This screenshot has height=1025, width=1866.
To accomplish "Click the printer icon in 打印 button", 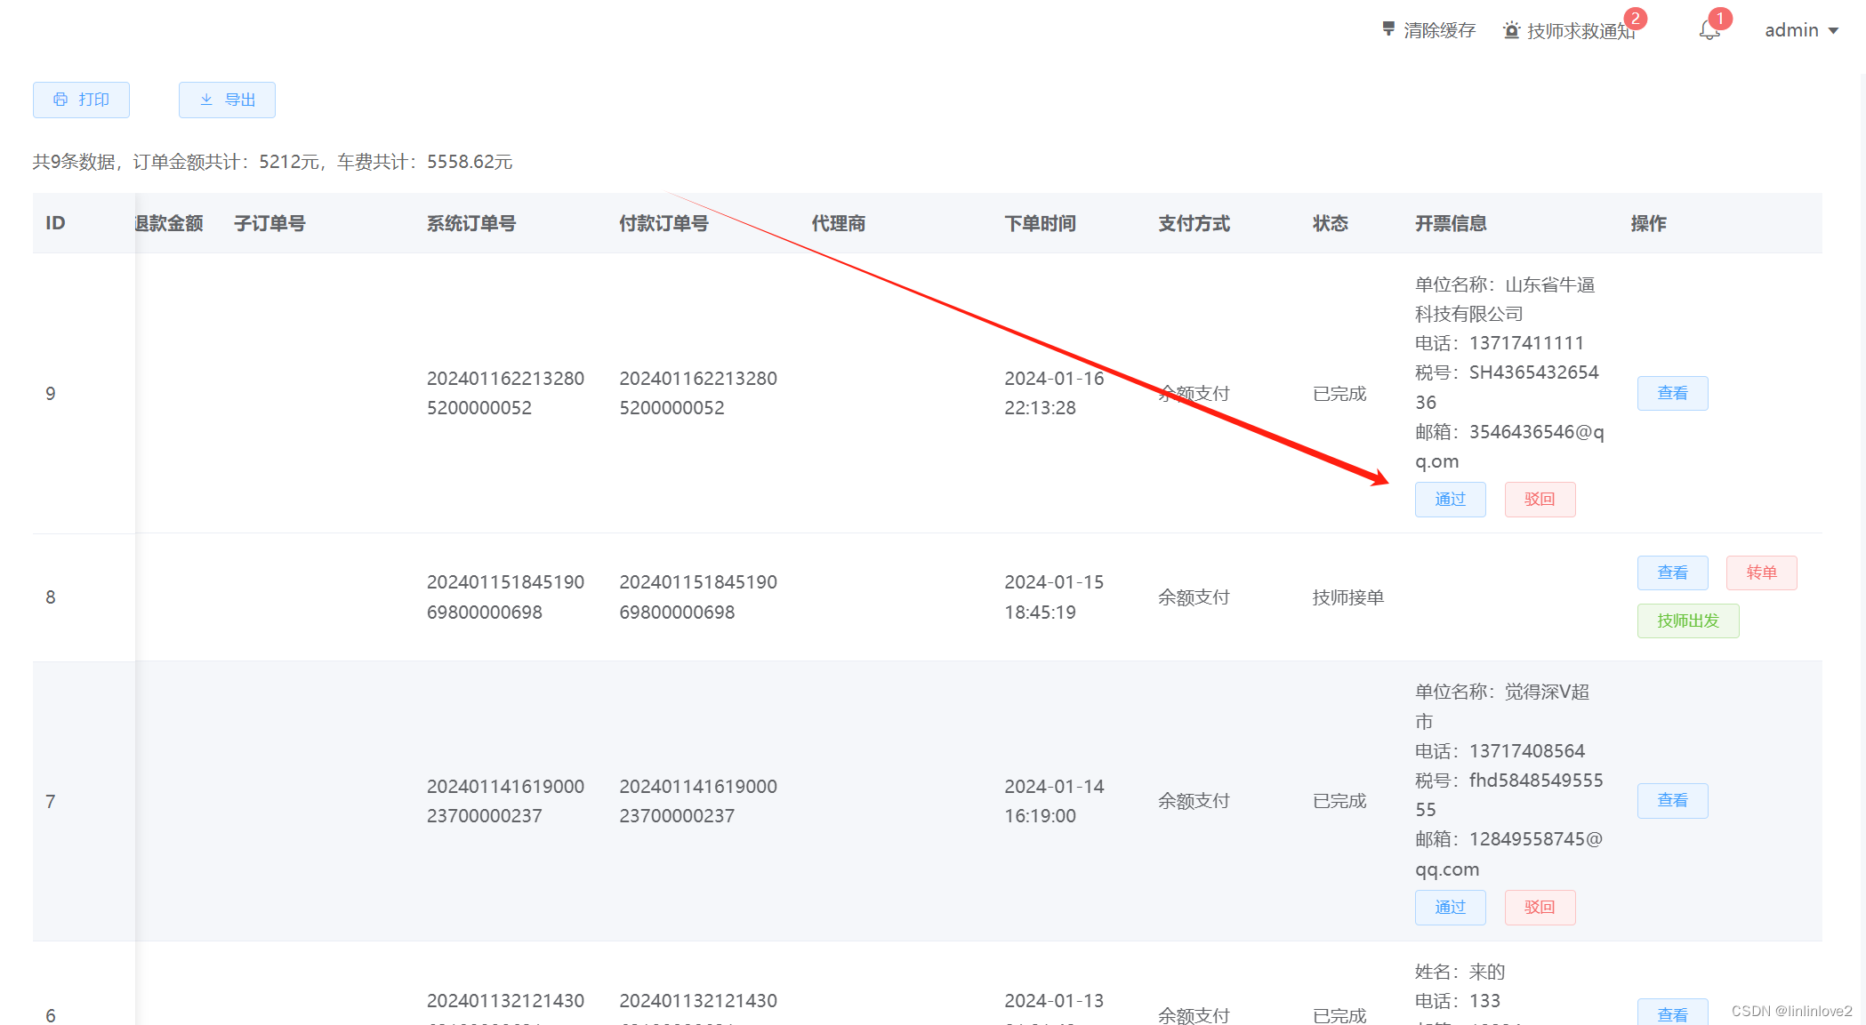I will tap(60, 100).
